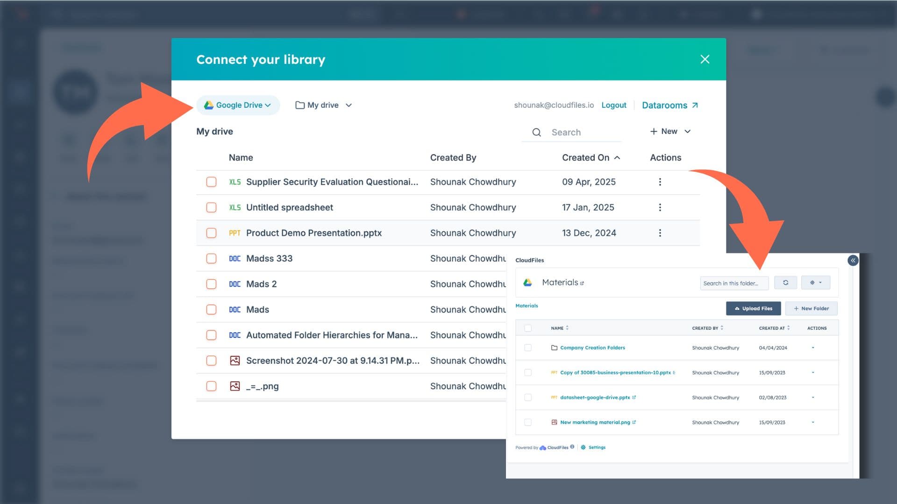Click the Materials breadcrumb link
The width and height of the screenshot is (897, 504).
point(527,306)
